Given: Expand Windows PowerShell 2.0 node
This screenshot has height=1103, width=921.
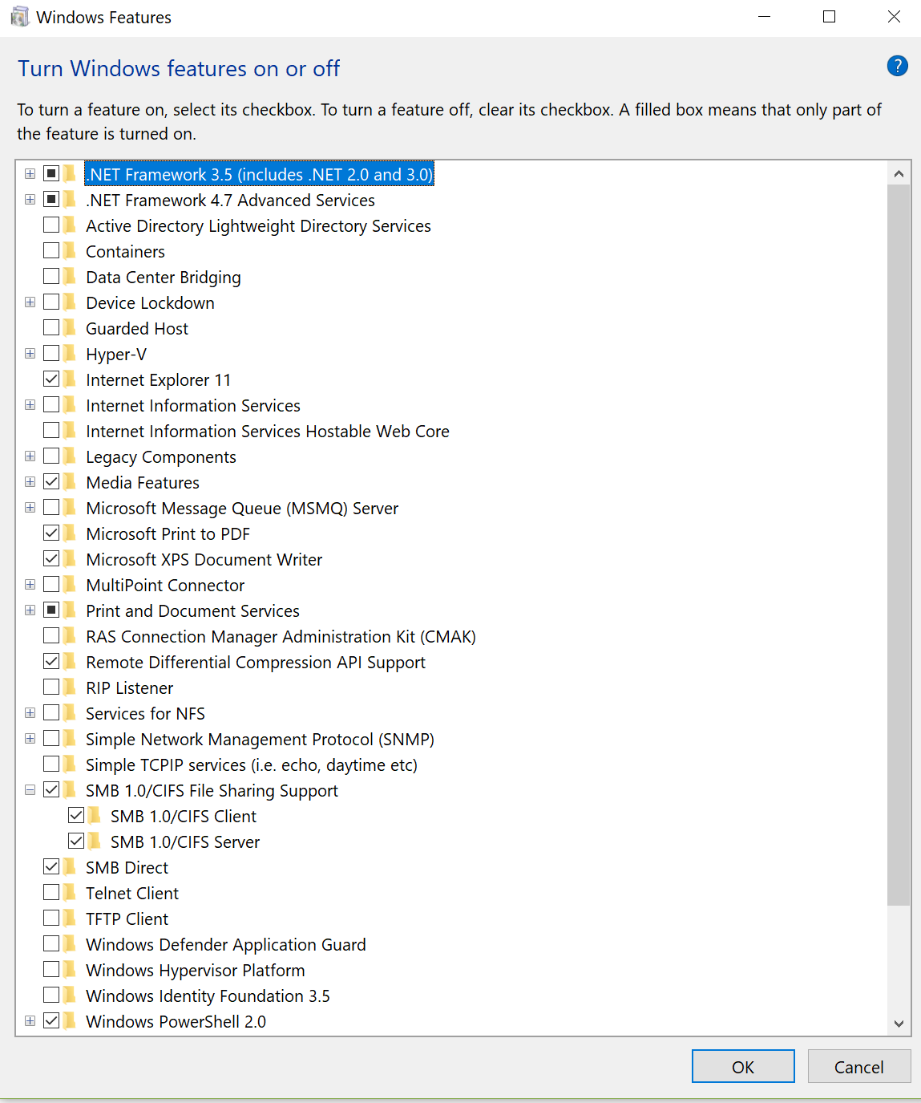Looking at the screenshot, I should click(30, 1020).
